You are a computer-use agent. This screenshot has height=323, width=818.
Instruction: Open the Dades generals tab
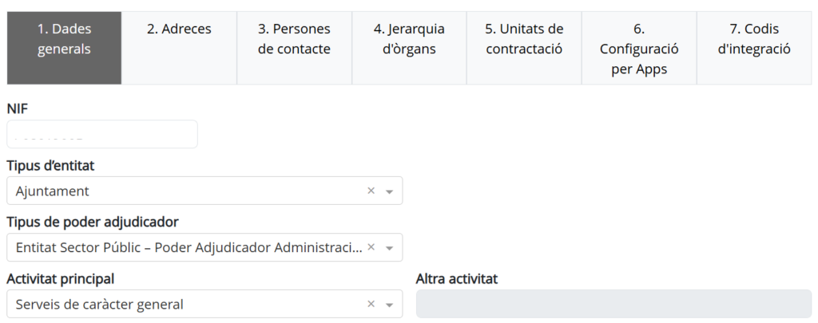64,48
